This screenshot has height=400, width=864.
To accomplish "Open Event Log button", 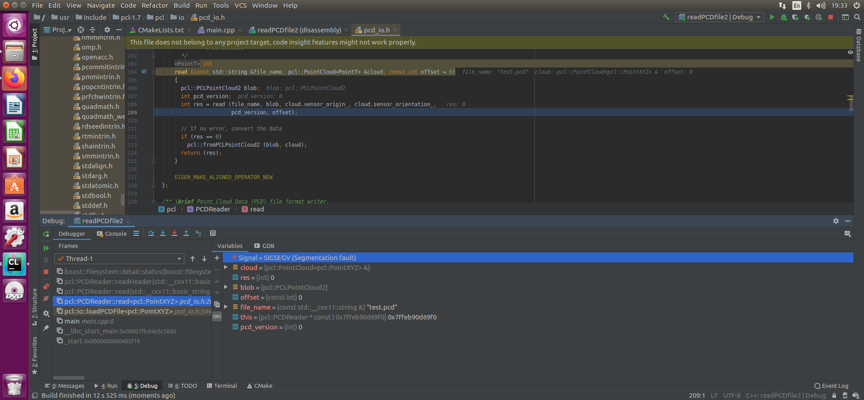I will coord(831,386).
